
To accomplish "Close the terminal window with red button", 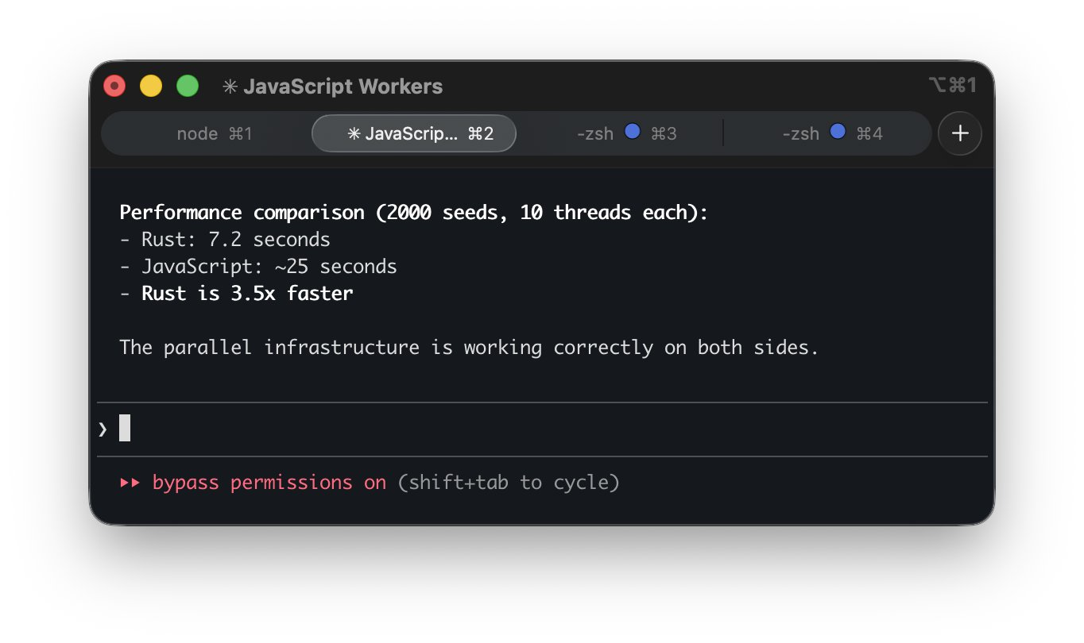I will tap(114, 86).
